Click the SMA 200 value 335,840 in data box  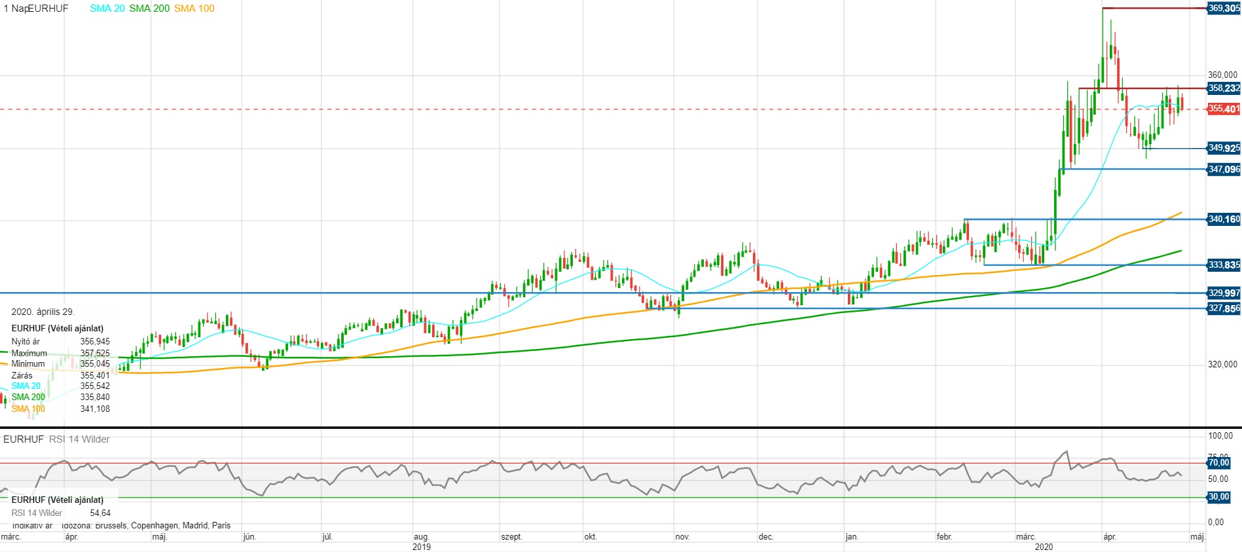[95, 397]
